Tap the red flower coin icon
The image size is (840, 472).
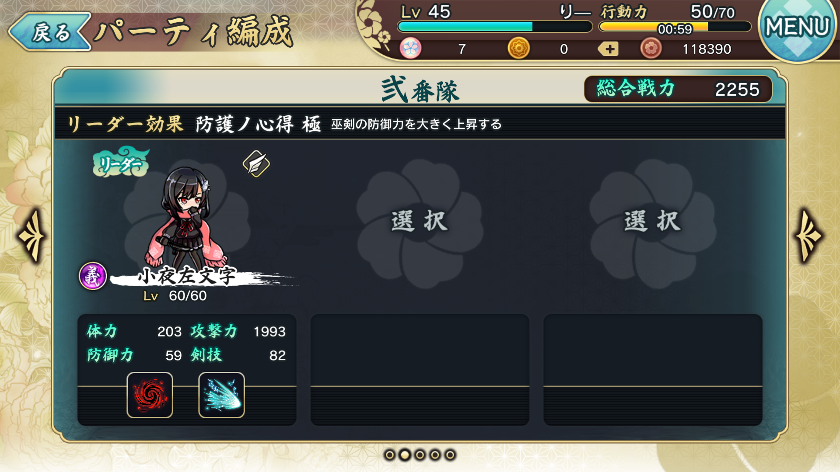coord(651,49)
